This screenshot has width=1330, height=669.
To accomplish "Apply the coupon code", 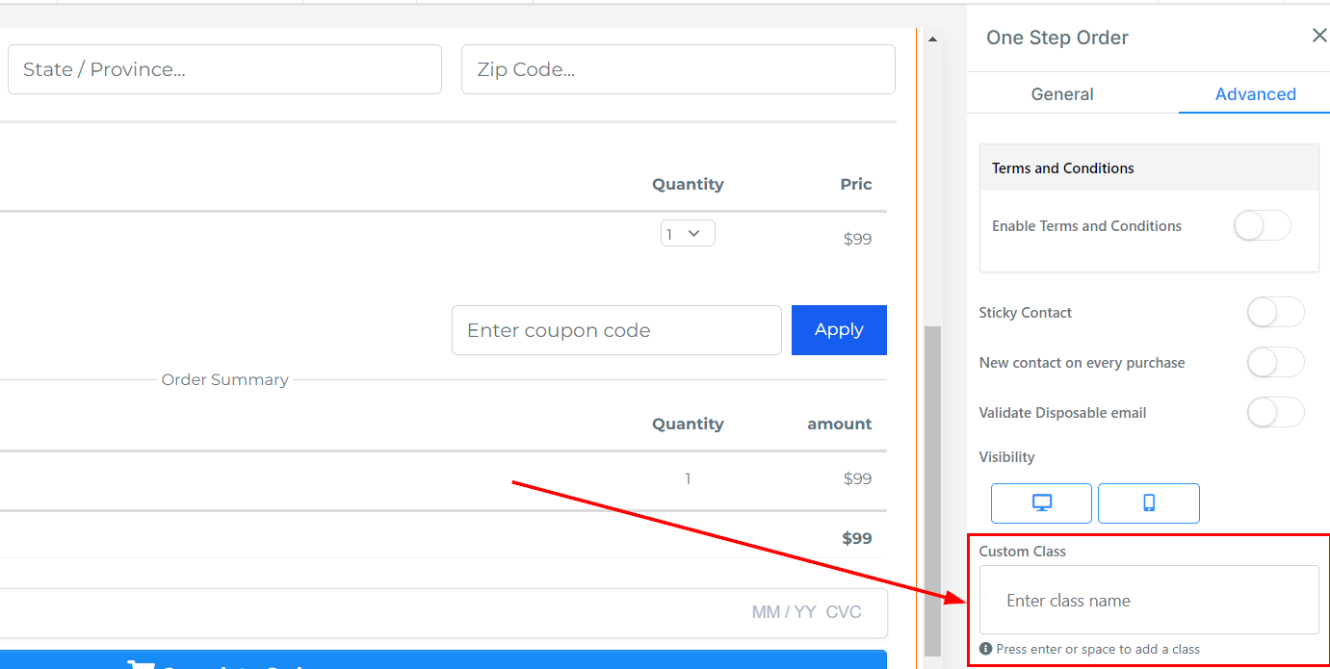I will pos(839,330).
